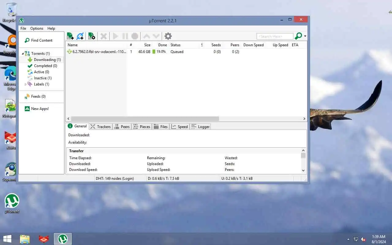Open the µTorrent desktop shortcut
392x245 pixels.
point(12,203)
